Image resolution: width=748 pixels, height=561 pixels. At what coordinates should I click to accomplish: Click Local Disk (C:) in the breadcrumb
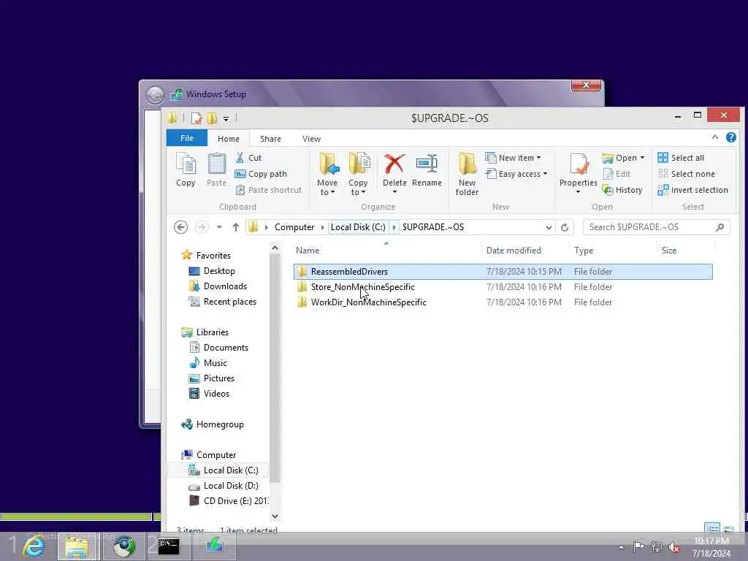pos(358,227)
